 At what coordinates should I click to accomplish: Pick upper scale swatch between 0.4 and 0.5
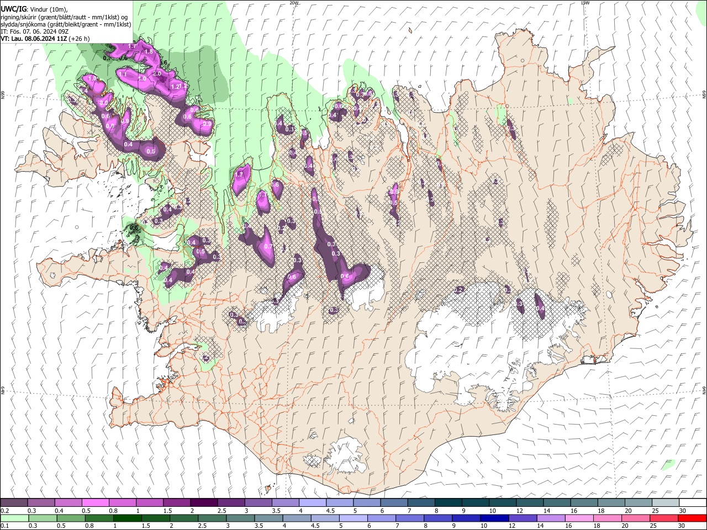pyautogui.click(x=68, y=503)
